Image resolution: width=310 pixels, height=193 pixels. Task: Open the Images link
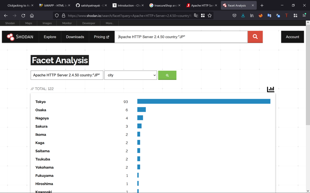(47, 23)
